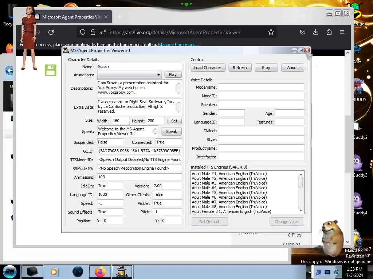
Task: Click the Position X input field
Action: (x=113, y=221)
